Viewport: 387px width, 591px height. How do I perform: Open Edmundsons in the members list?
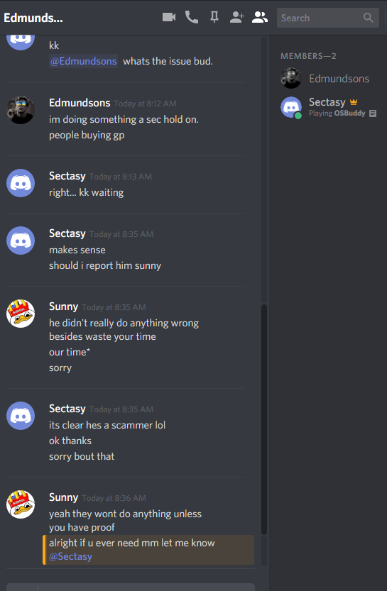[327, 78]
